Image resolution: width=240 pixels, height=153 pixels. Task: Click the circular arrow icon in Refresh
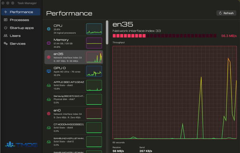point(220,13)
